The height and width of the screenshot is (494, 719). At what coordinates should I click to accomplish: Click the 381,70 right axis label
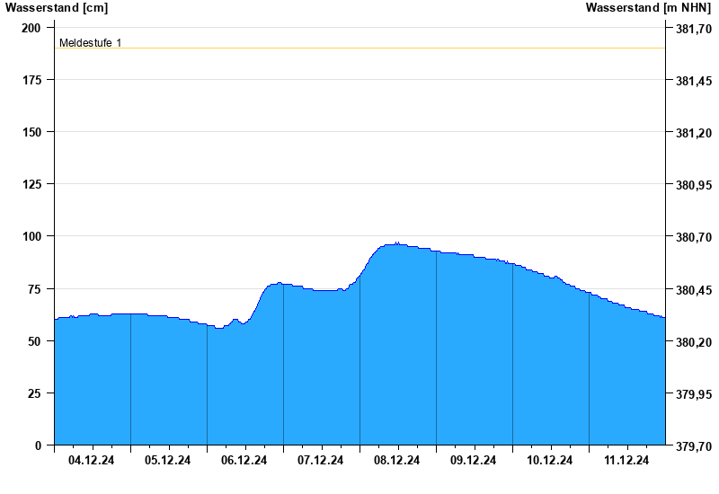coord(692,30)
